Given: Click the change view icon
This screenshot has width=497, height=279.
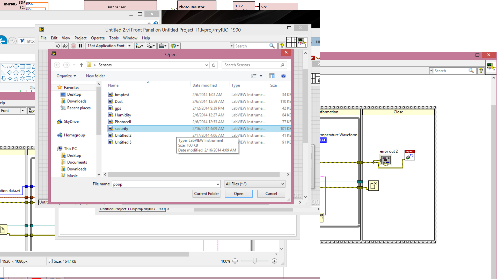Looking at the screenshot, I should pos(254,76).
